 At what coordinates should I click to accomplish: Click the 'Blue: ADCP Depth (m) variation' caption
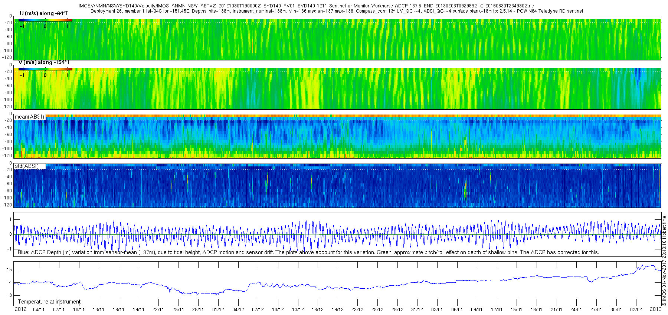(x=308, y=252)
